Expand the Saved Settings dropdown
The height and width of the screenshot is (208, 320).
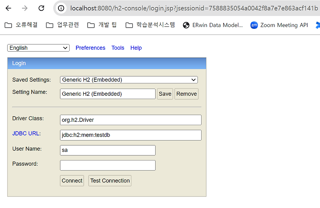[x=129, y=80]
